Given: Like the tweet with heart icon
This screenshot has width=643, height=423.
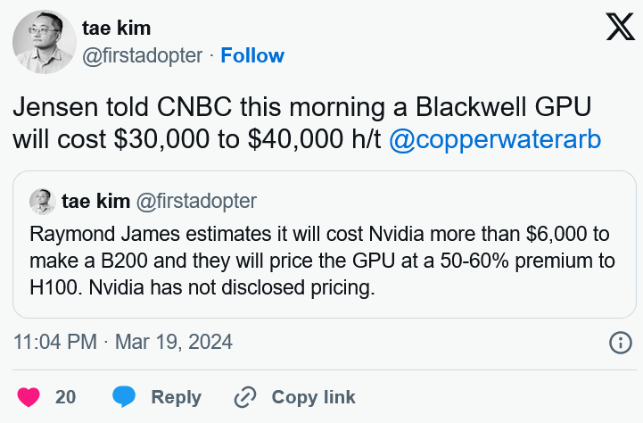Looking at the screenshot, I should tap(29, 397).
